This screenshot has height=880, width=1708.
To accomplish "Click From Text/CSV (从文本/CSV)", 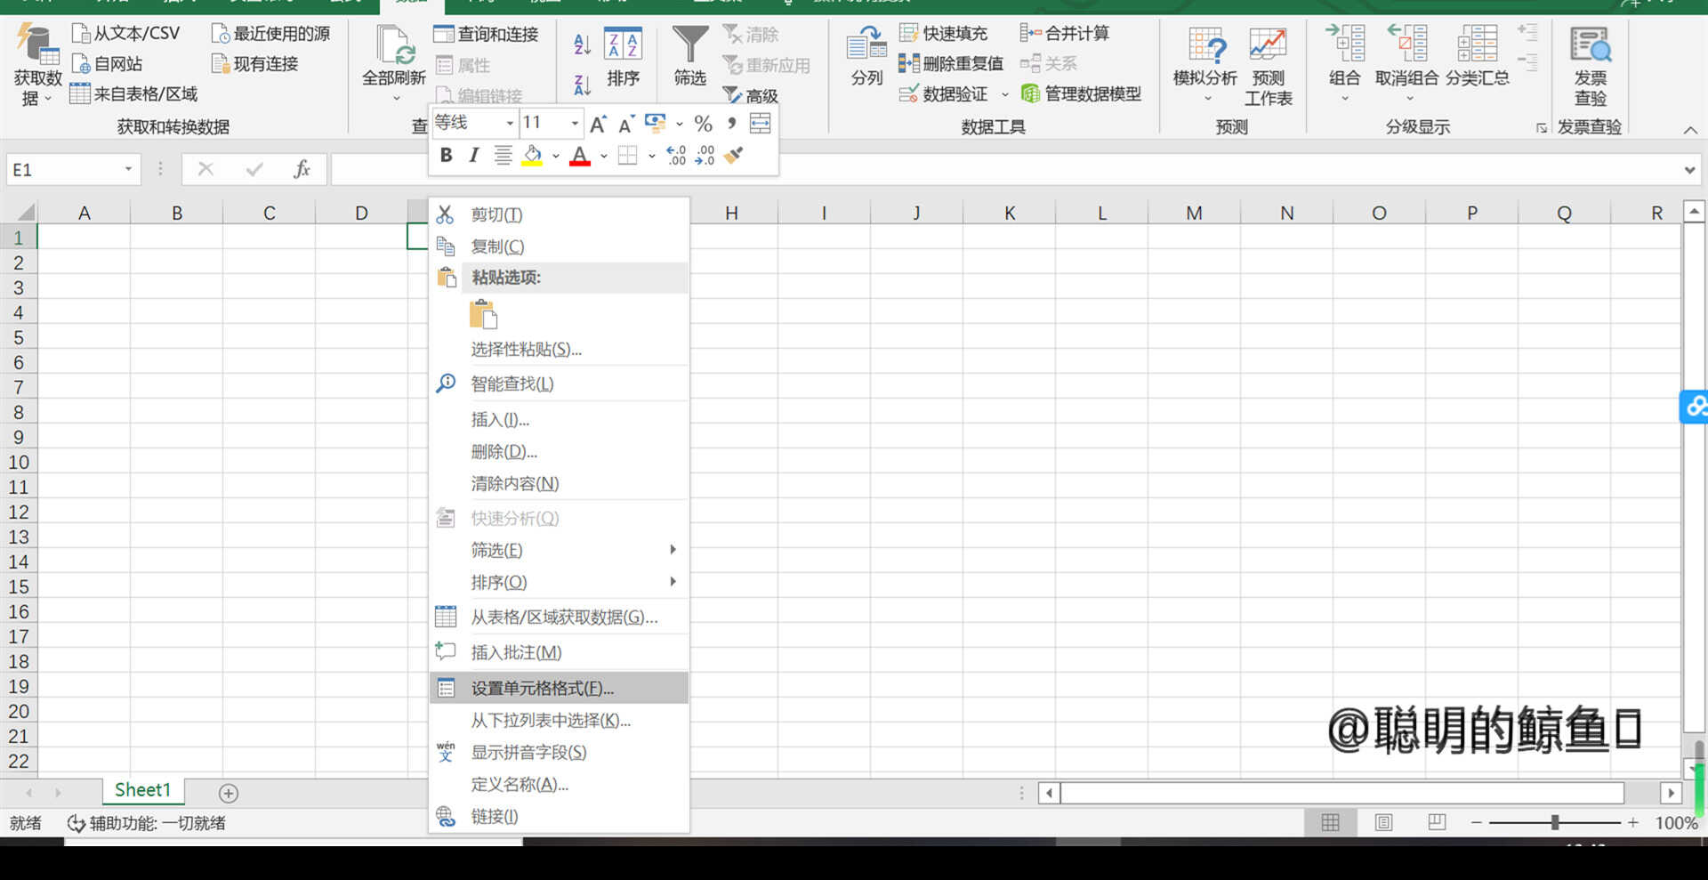I will click(125, 34).
